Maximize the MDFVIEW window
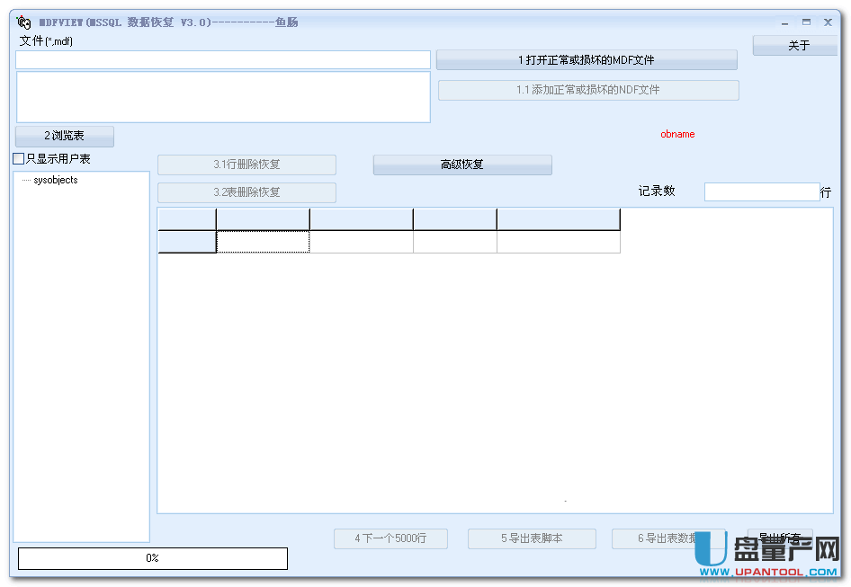The height and width of the screenshot is (587, 851). coord(806,22)
